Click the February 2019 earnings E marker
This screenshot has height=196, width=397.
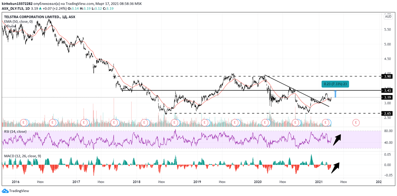click(205, 122)
